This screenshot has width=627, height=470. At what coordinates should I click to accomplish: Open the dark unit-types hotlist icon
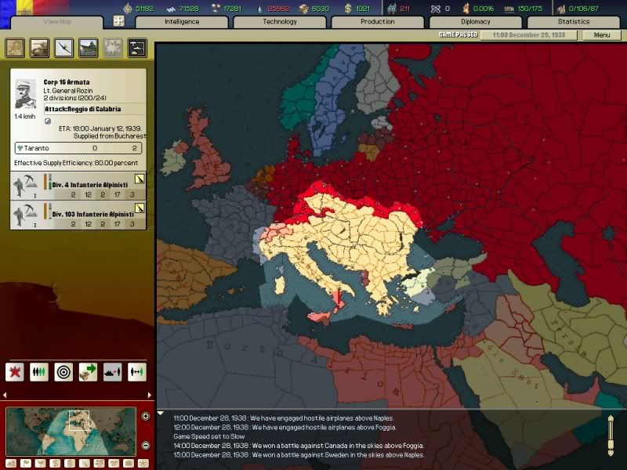click(x=137, y=48)
